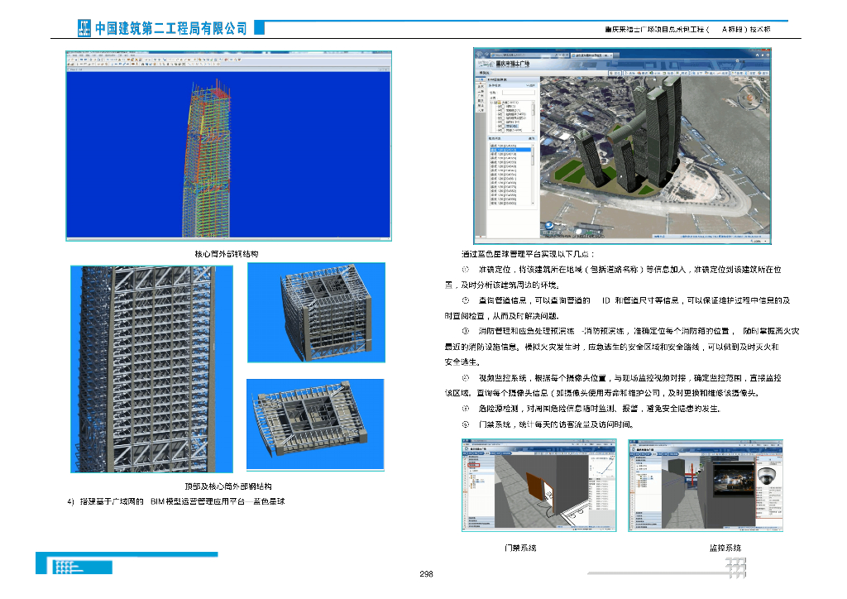The width and height of the screenshot is (847, 599).
Task: Click the dome camera picture in surveillance screenshot
Action: tap(766, 476)
